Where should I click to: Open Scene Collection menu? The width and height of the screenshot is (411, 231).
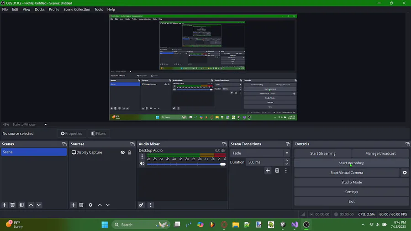77,10
